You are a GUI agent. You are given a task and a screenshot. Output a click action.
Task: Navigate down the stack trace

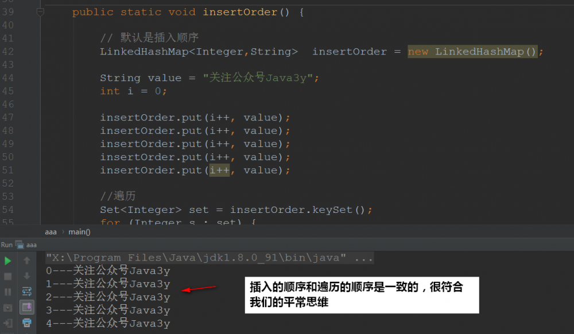coord(27,277)
